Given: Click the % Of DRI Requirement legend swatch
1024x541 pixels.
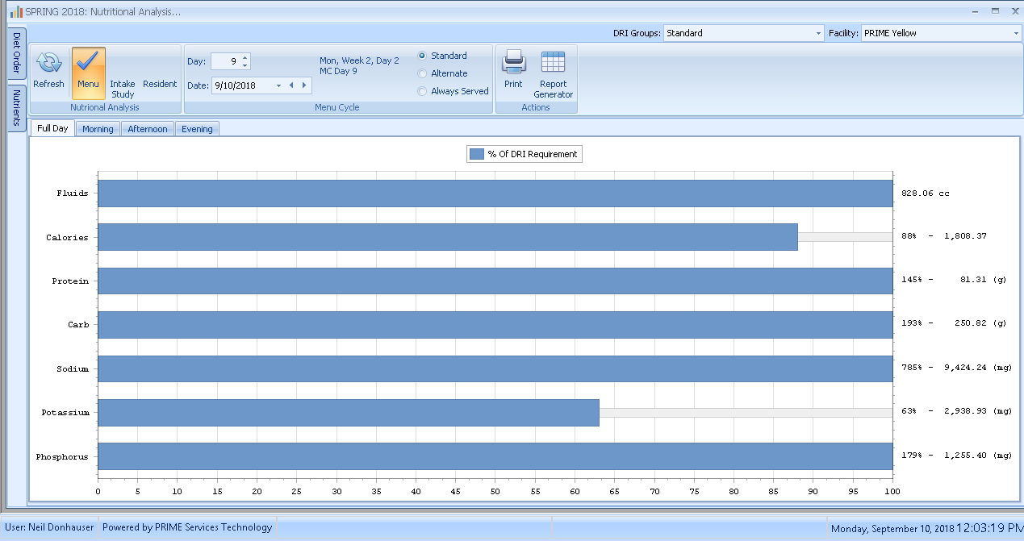Looking at the screenshot, I should pos(476,154).
